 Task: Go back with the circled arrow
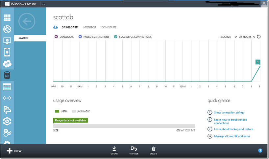27,21
